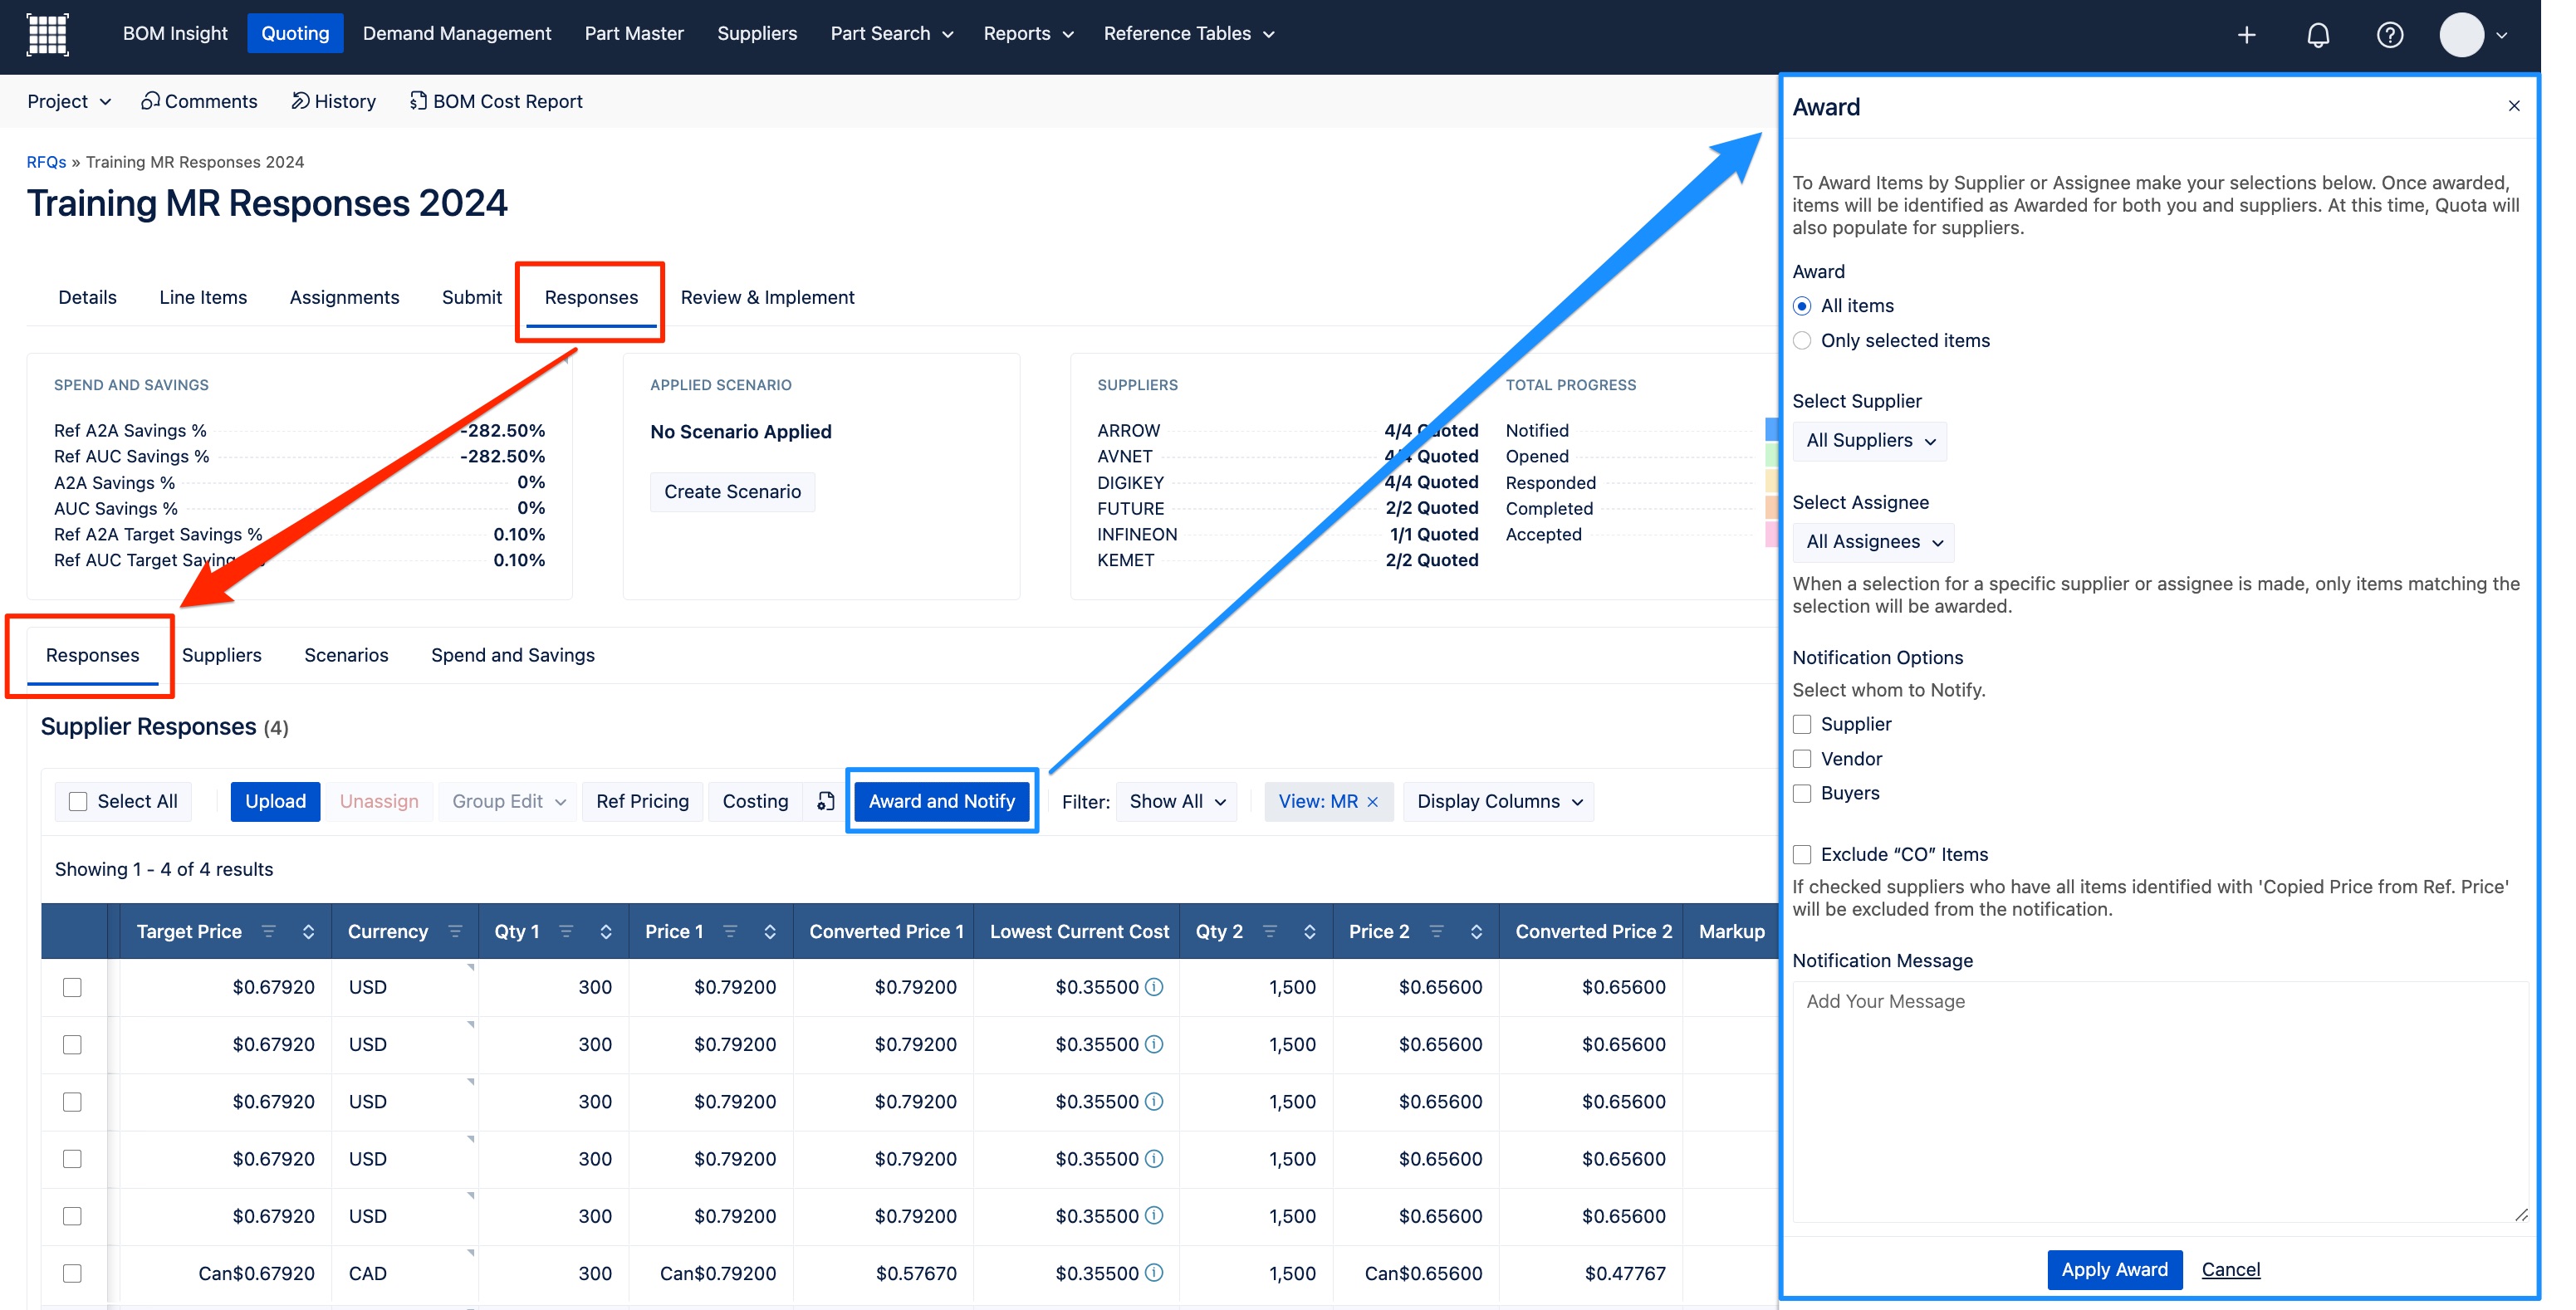Click the Create Scenario button

(732, 492)
